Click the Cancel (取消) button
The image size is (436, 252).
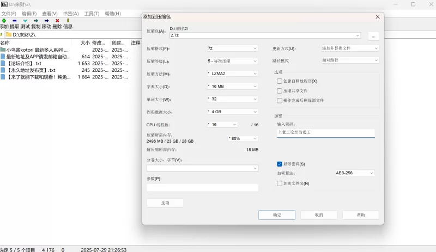[319, 215]
